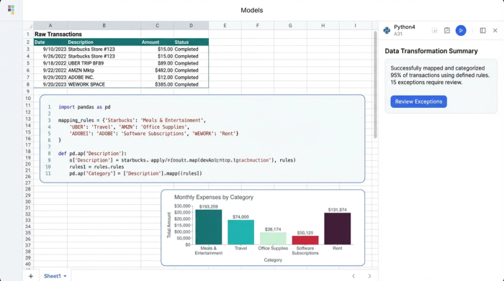This screenshot has height=281, width=504.
Task: Click the 'AMZN Mktp' cell
Action: pyautogui.click(x=104, y=70)
